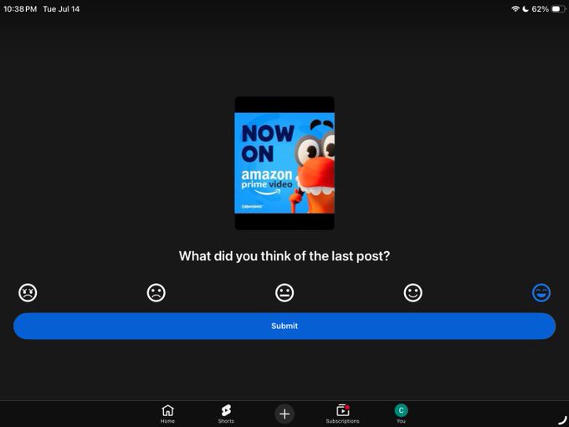The height and width of the screenshot is (427, 569).
Task: Tap the Wi-Fi icon in status bar
Action: pos(515,9)
